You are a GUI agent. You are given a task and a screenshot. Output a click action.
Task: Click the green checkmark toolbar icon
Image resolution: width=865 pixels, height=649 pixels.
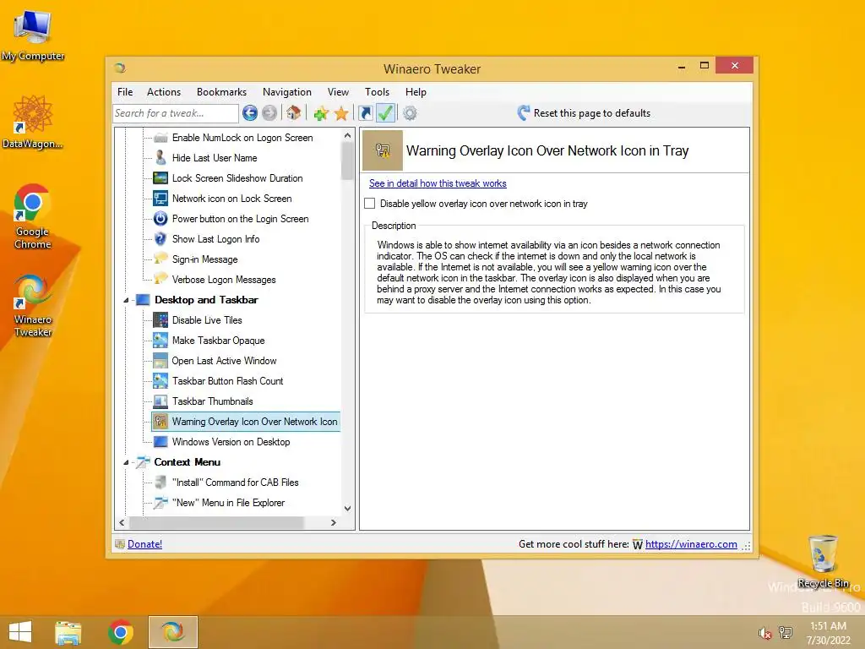pos(385,113)
